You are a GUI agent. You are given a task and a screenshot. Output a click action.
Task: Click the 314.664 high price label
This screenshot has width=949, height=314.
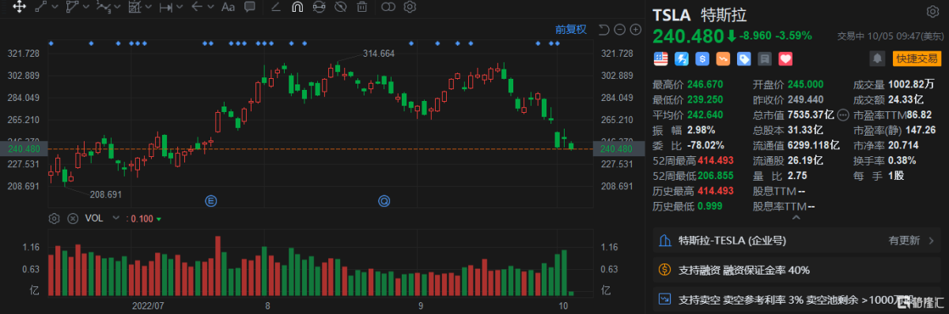tap(379, 54)
